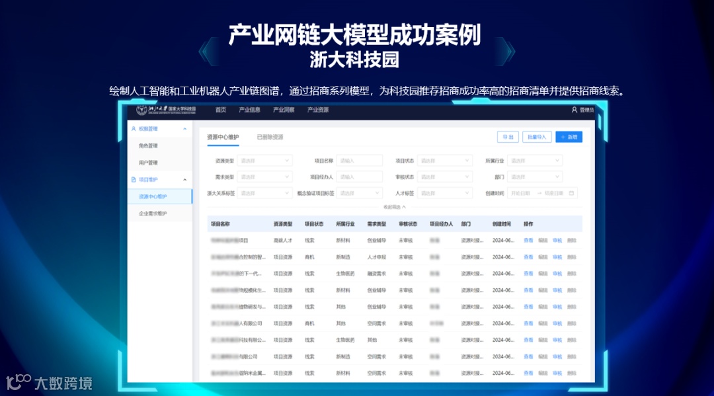Click 删除 in the 人才申报 row
Image resolution: width=714 pixels, height=396 pixels.
[x=572, y=257]
